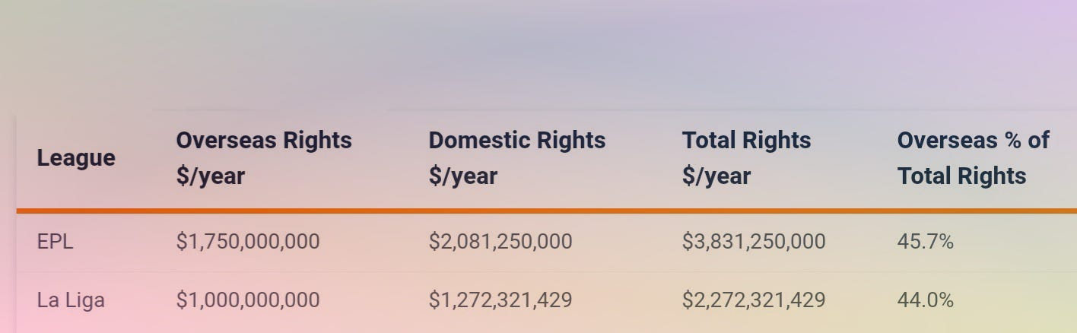Sort by Overseas Rights $/year header
This screenshot has height=333, width=1077.
coord(264,158)
